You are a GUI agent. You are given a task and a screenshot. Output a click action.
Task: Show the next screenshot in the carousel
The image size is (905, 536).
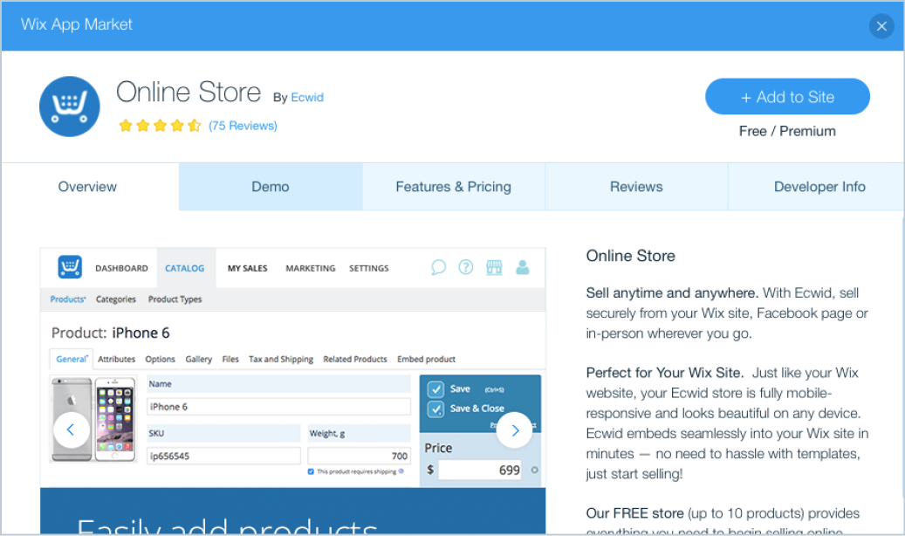point(514,429)
